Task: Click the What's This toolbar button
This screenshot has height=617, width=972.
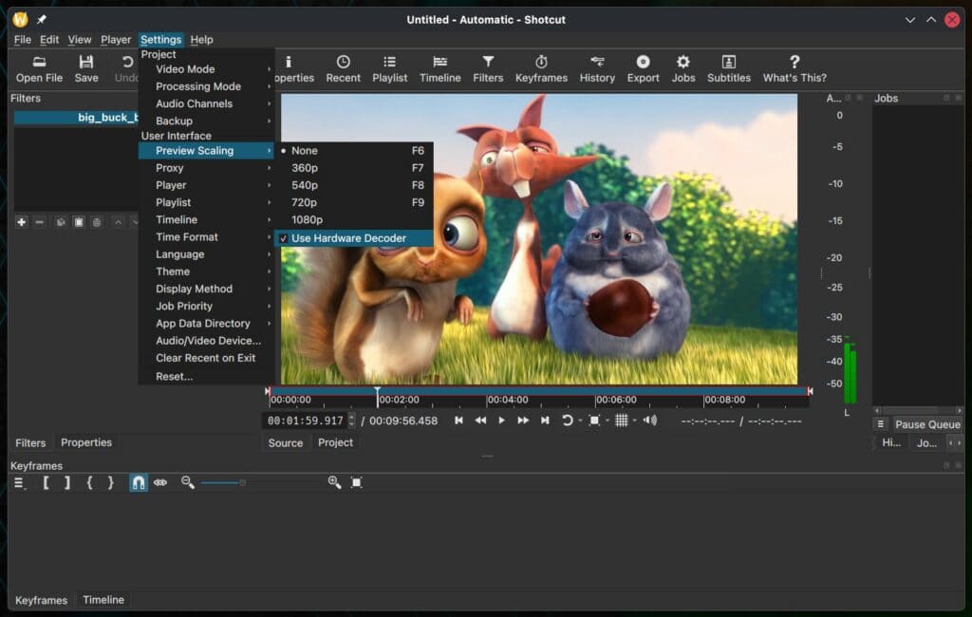Action: (794, 67)
